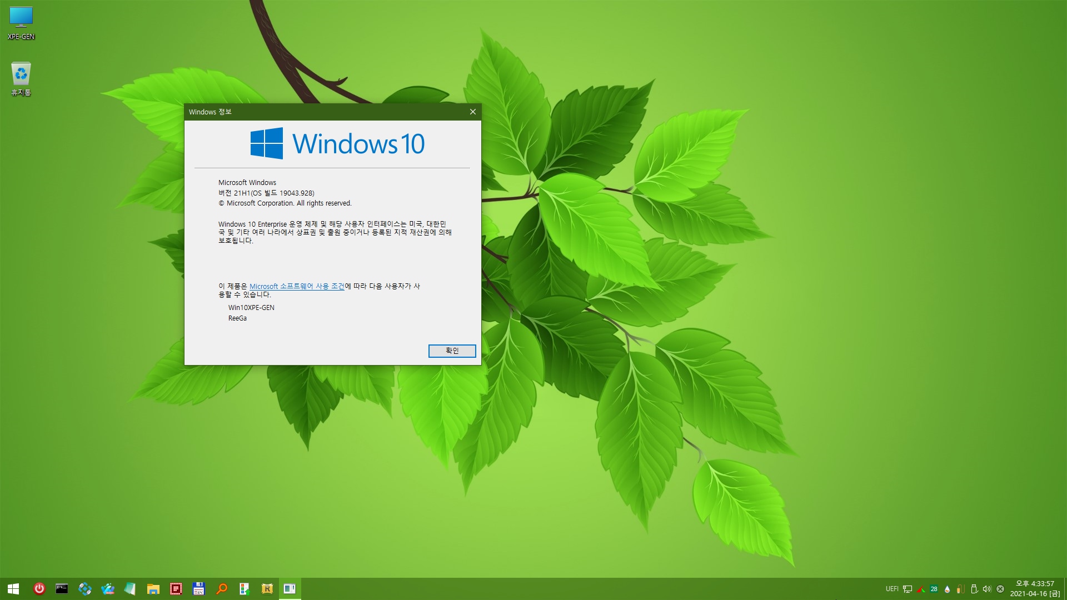
Task: Click the show desktop strip at taskbar end
Action: coord(1065,589)
